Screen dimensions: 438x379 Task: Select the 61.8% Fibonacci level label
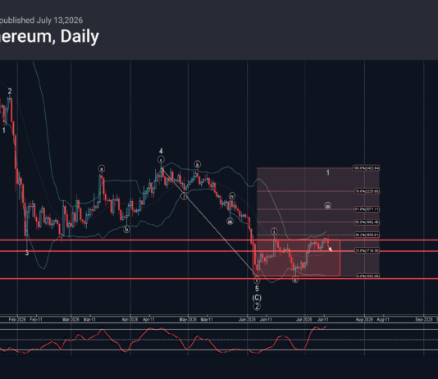coord(367,209)
